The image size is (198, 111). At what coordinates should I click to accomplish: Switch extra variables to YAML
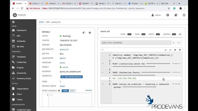65,91
